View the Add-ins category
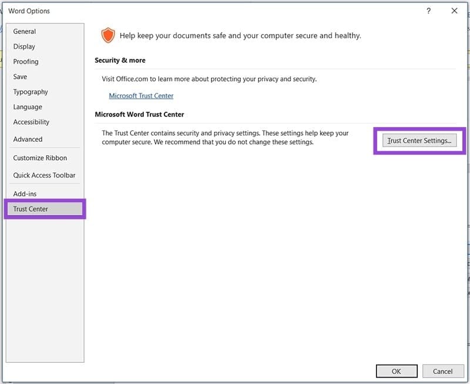Image resolution: width=470 pixels, height=384 pixels. coord(24,193)
